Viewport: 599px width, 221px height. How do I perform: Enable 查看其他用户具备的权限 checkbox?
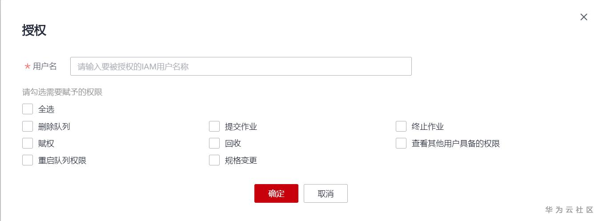tap(401, 143)
